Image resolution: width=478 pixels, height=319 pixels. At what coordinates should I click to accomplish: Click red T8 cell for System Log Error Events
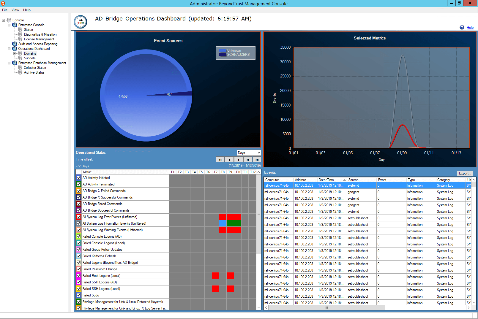click(223, 217)
